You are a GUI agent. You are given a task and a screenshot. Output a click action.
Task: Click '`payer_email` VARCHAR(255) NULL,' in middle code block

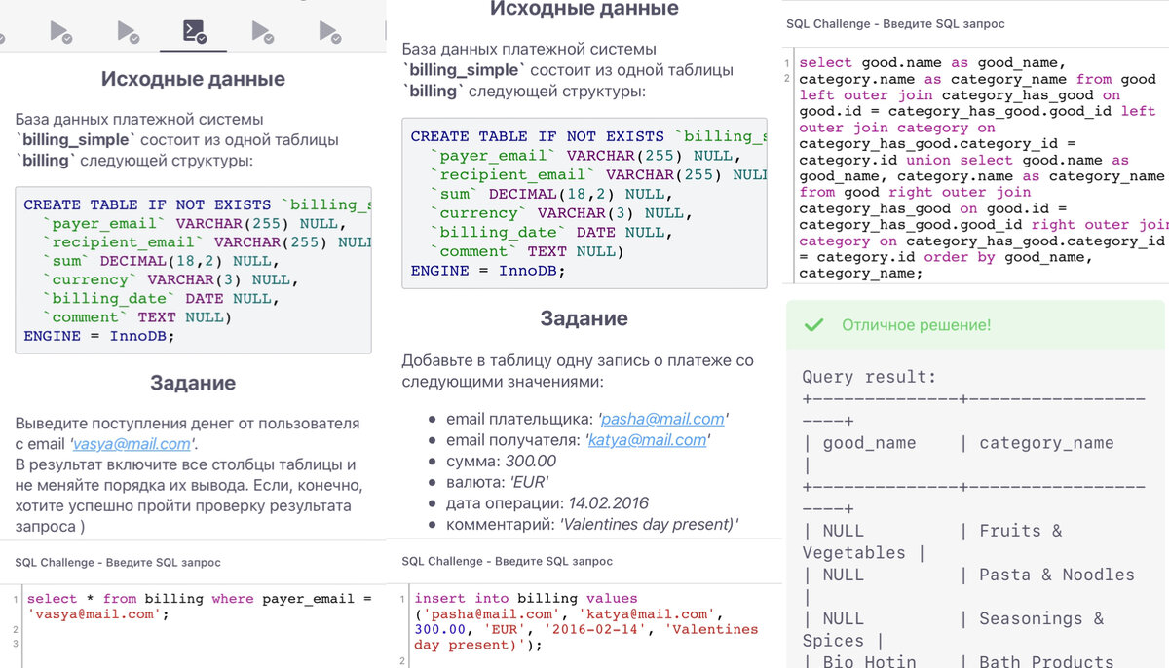(585, 156)
